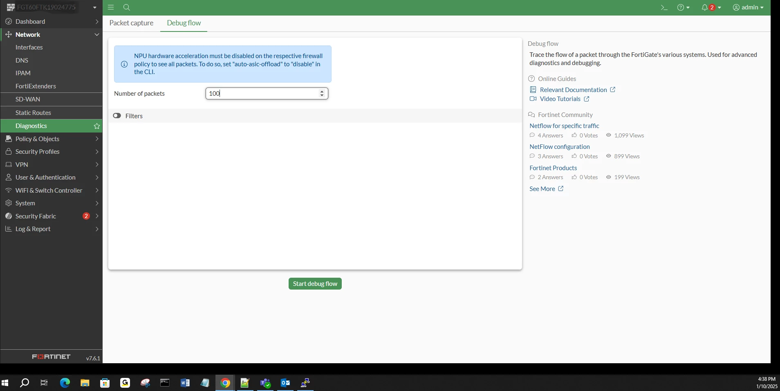Expand the Security Fabric chevron
Viewport: 780px width, 391px height.
pyautogui.click(x=97, y=216)
